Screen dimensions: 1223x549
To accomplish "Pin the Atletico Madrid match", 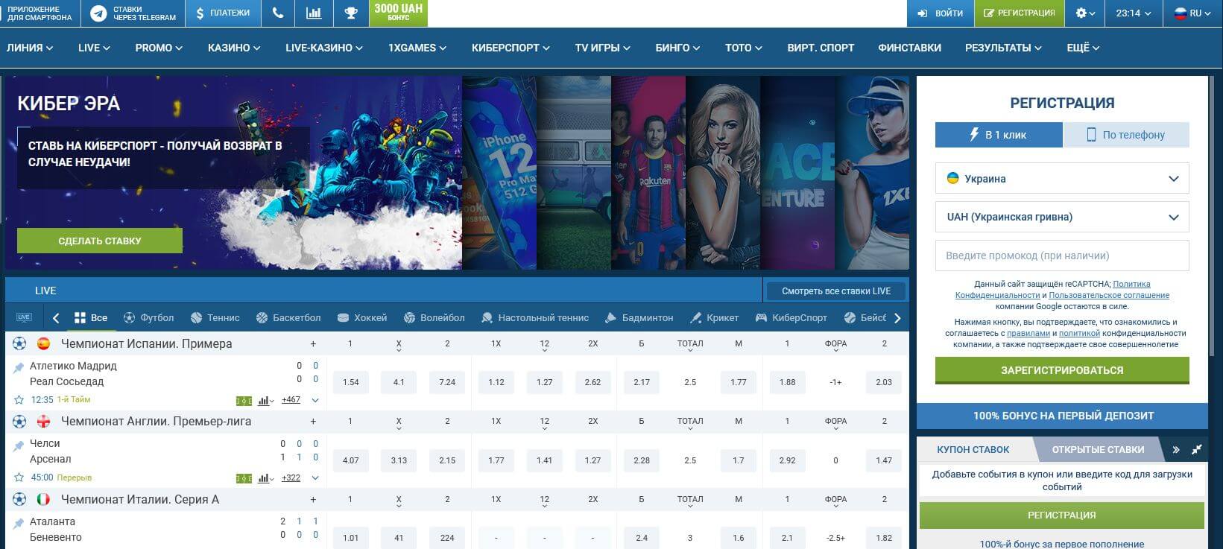I will (19, 367).
